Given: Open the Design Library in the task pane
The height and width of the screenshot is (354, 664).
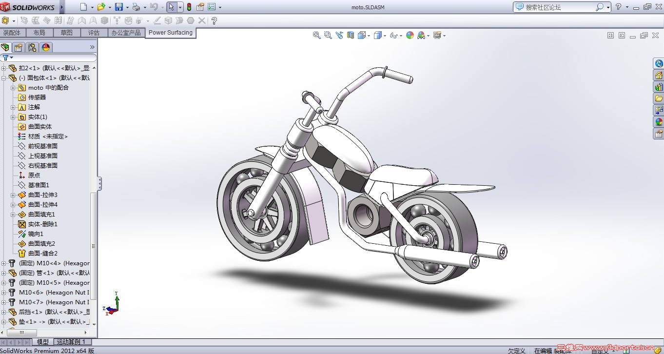Looking at the screenshot, I should click(659, 87).
